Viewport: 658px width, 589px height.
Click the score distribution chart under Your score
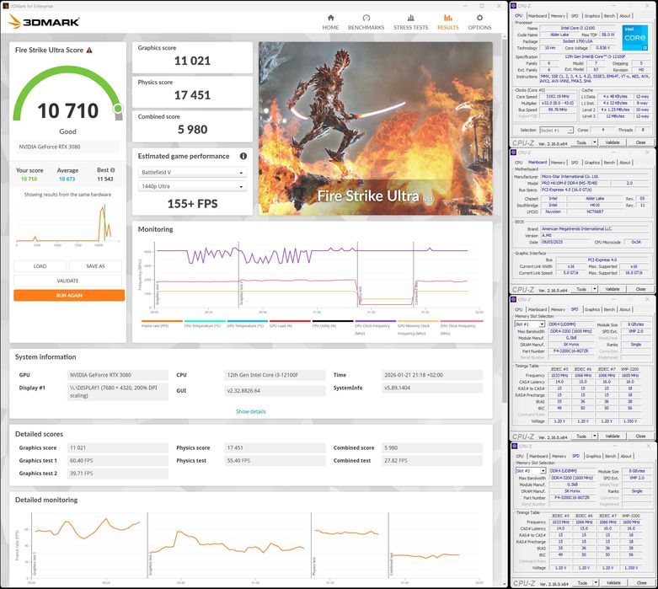pos(67,225)
